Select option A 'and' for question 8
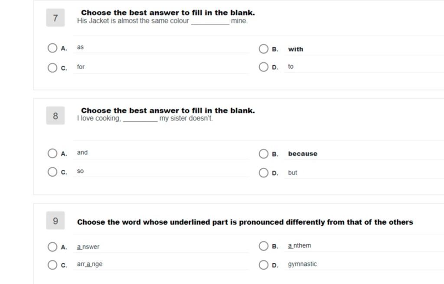The image size is (444, 284). click(x=52, y=153)
